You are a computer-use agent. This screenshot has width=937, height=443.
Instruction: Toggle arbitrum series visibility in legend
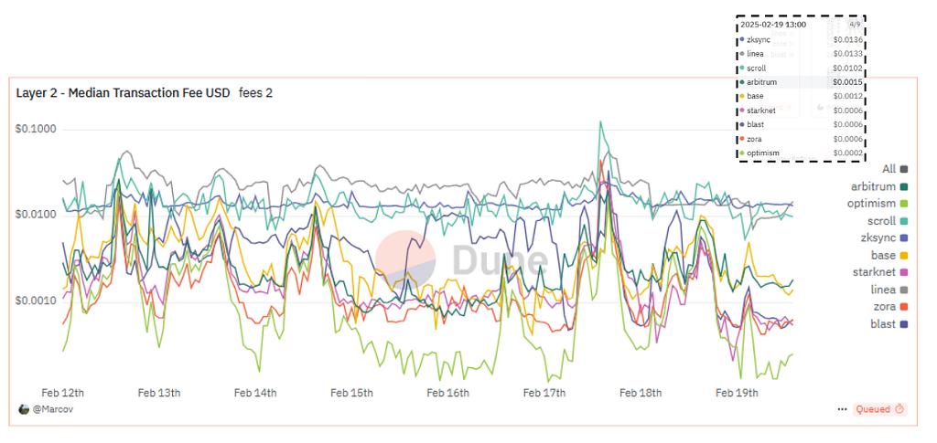(877, 186)
